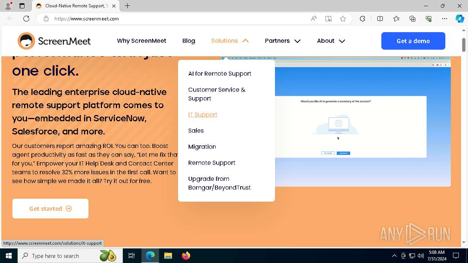
Task: Select Customer Service & Support item
Action: tap(217, 94)
